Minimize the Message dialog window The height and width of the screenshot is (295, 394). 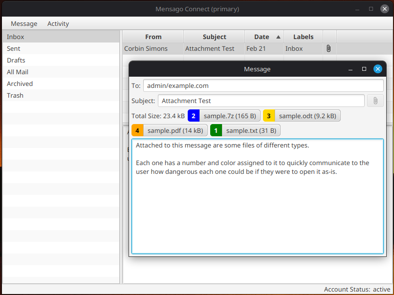pyautogui.click(x=350, y=69)
